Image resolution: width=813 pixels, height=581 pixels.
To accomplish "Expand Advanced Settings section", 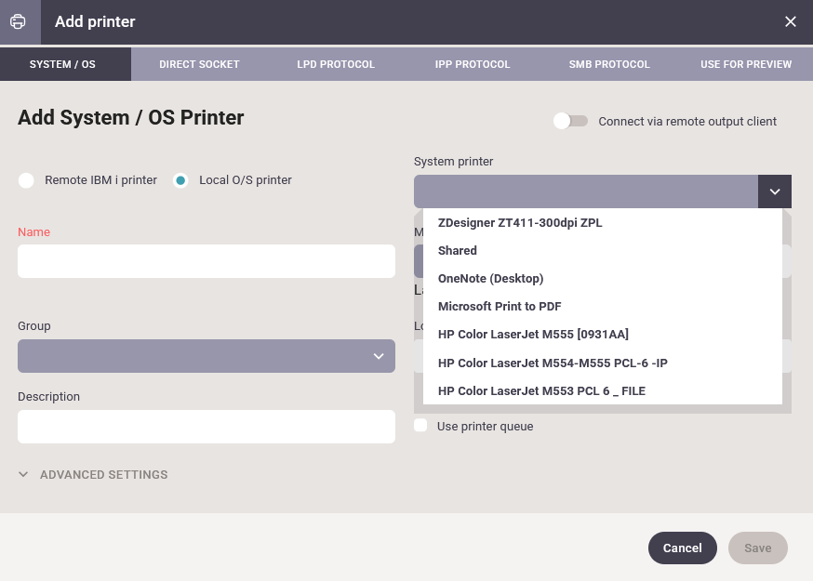I will (x=93, y=474).
